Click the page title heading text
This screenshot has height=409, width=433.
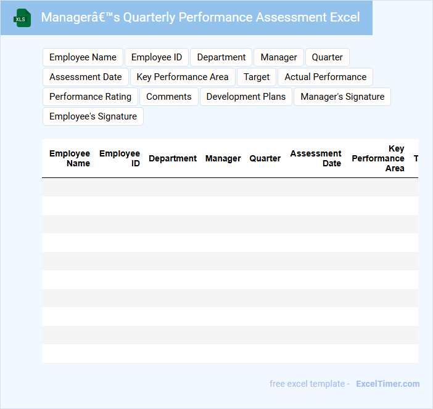(200, 17)
